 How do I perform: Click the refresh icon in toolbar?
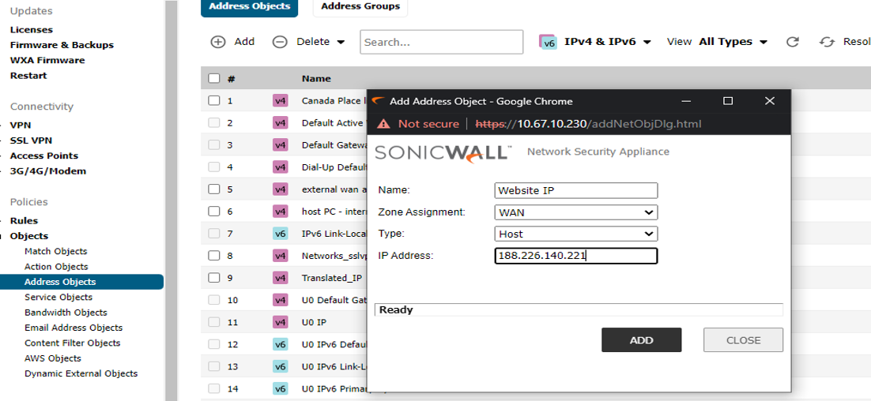tap(792, 42)
